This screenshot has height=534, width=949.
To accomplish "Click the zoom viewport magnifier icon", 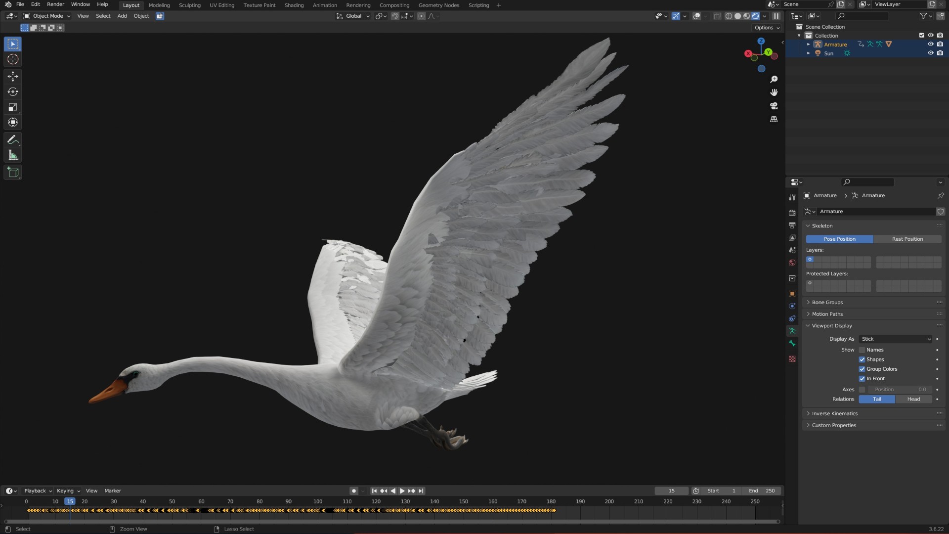I will [774, 79].
